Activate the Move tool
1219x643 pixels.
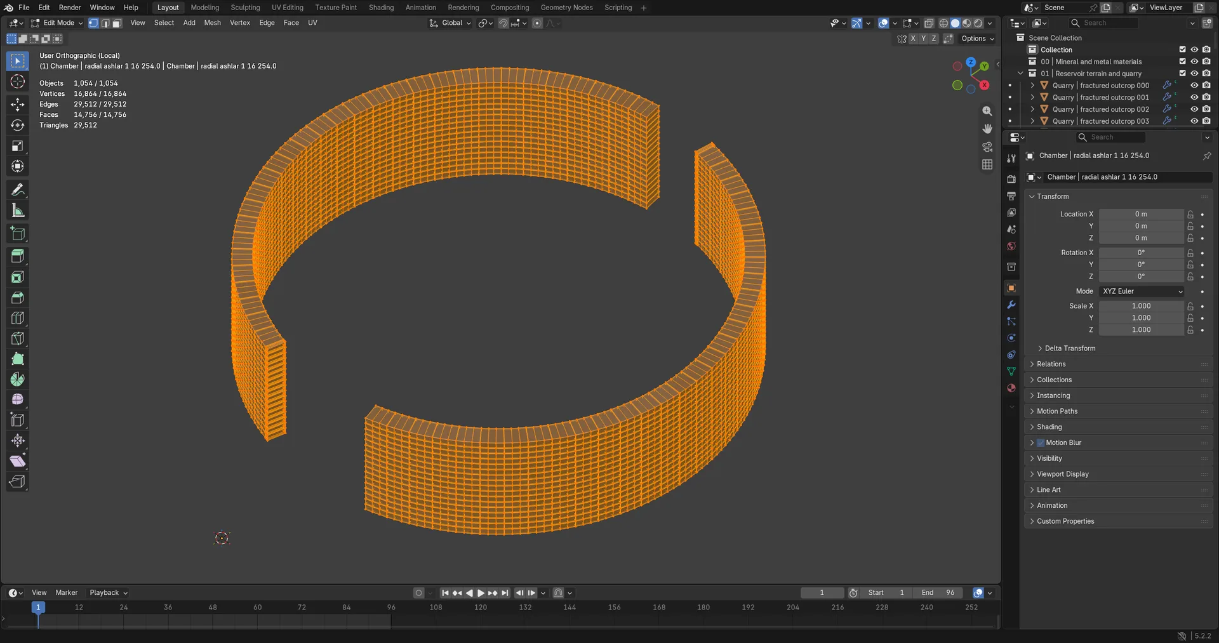pyautogui.click(x=18, y=104)
